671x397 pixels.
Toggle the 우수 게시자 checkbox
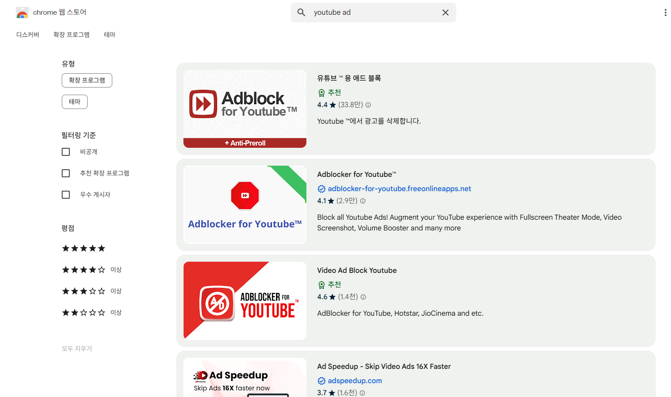pos(66,195)
